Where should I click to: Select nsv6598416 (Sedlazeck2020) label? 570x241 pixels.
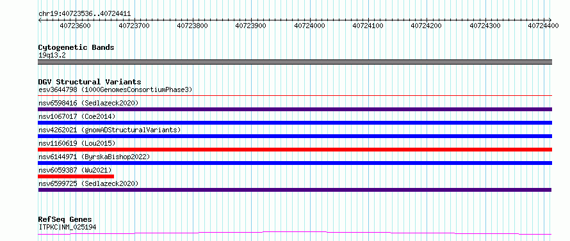pos(88,103)
